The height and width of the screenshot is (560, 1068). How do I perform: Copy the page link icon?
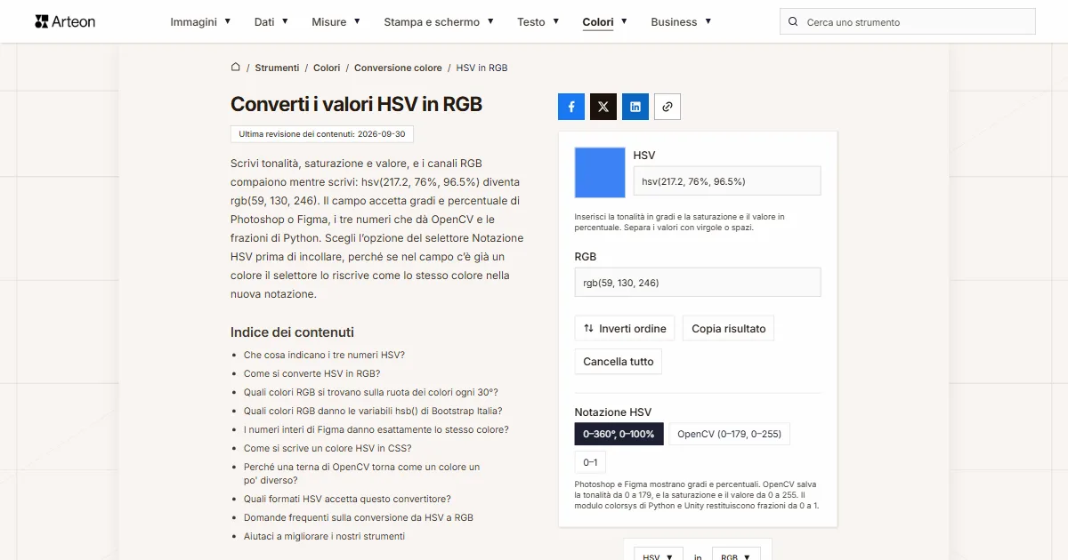pos(667,107)
